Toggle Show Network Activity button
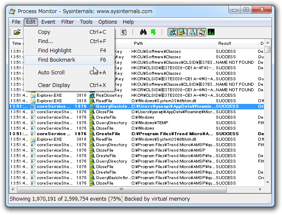 (192, 33)
